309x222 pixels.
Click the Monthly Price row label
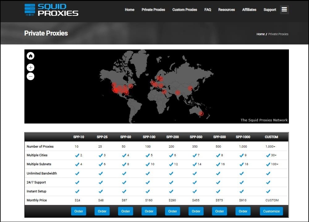(37, 200)
